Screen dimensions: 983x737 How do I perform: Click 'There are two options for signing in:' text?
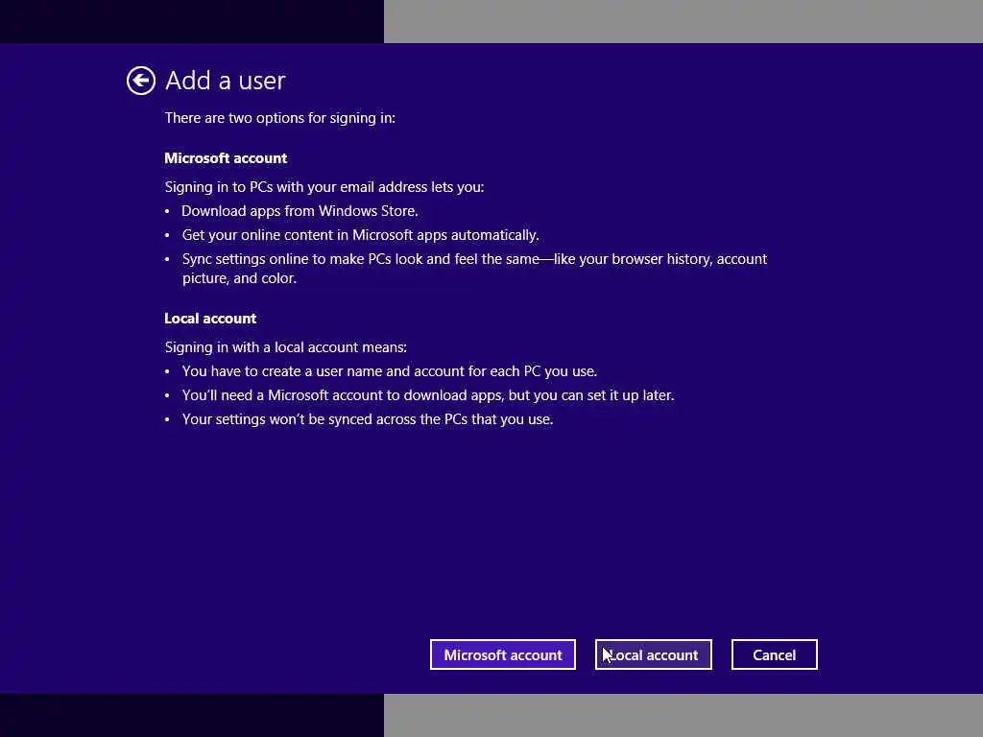point(280,118)
